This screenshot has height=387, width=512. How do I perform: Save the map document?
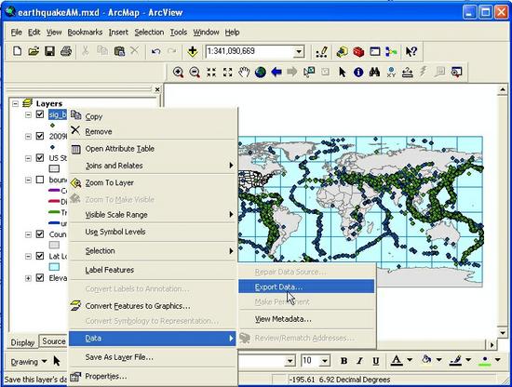click(x=49, y=51)
